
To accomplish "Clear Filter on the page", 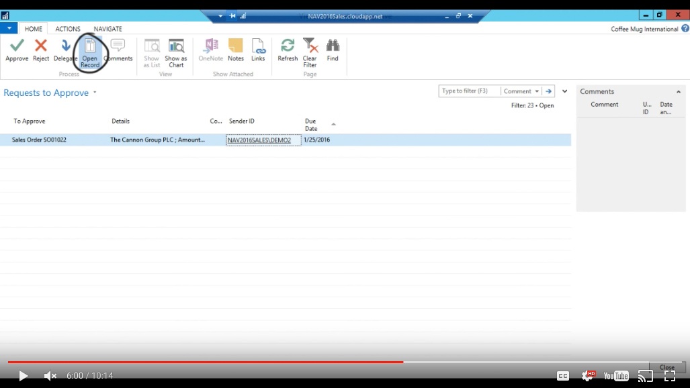I will [310, 53].
